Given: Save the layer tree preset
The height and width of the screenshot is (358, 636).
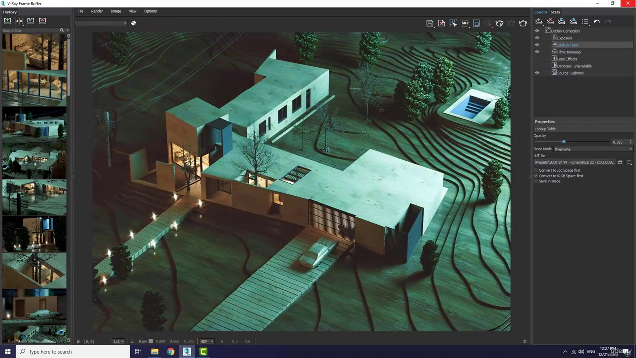Looking at the screenshot, I should pos(562,21).
